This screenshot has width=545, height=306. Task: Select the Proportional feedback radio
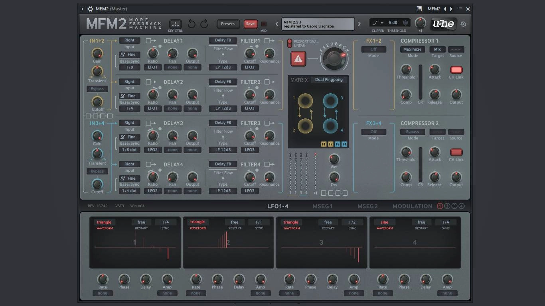click(x=290, y=41)
